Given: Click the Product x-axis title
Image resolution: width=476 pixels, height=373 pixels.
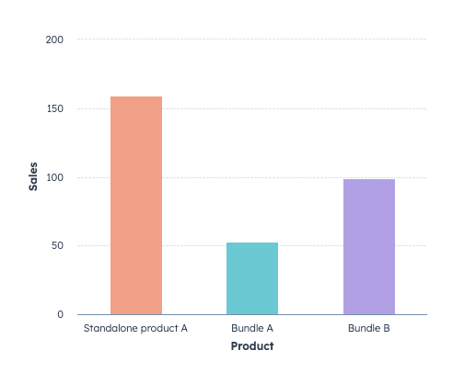Looking at the screenshot, I should [x=252, y=346].
